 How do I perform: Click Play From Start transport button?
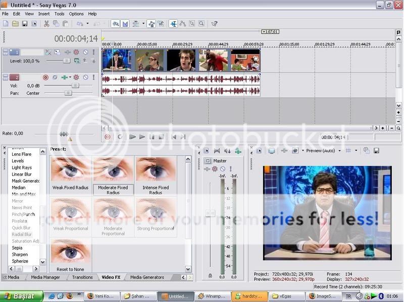coord(132,137)
